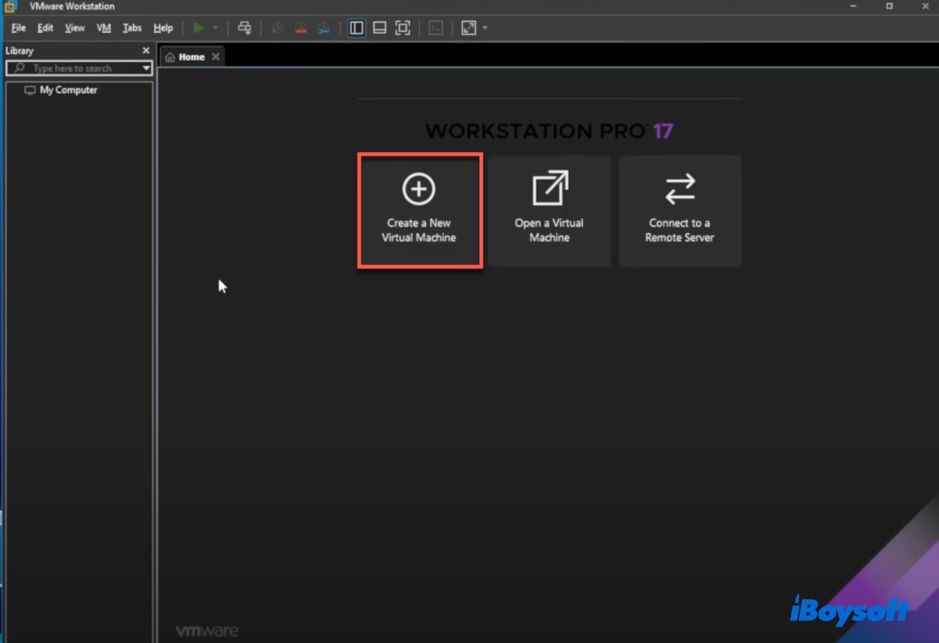Click the green Power On play icon
Screen dimensions: 939x643
(x=199, y=28)
